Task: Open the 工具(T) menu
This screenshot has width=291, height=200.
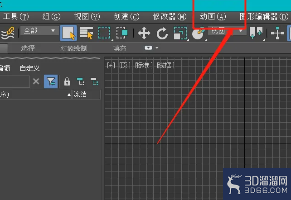Action: pyautogui.click(x=16, y=17)
